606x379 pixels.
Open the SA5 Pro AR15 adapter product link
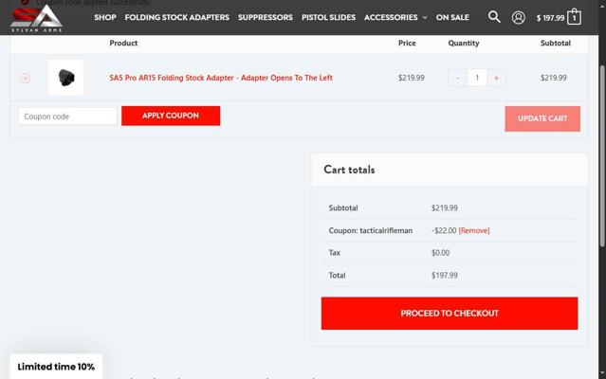click(221, 78)
